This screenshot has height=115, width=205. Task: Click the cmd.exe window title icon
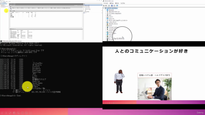[x=1, y=41]
